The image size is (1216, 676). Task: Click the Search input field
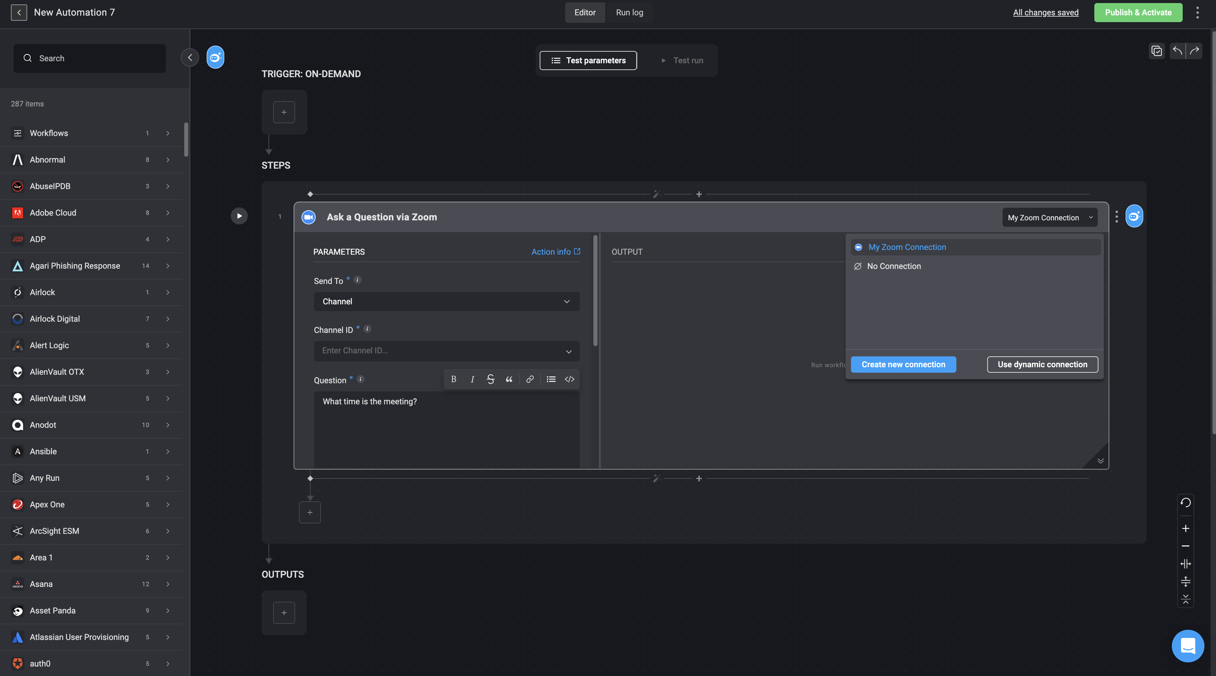(x=90, y=58)
